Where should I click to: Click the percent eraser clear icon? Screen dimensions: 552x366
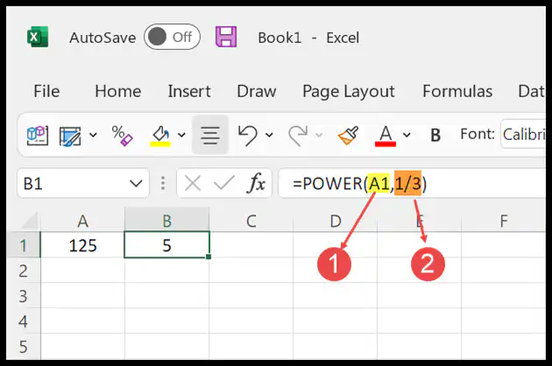click(122, 135)
